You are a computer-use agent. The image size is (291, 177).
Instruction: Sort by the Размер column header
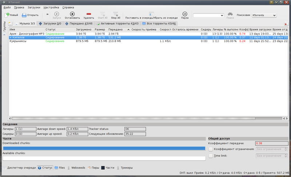pyautogui.click(x=101, y=29)
